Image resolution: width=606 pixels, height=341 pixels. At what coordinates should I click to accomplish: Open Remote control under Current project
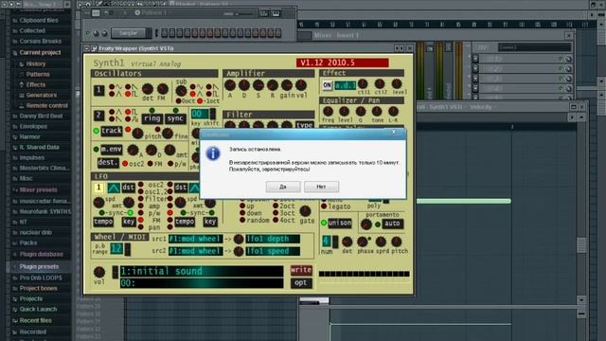(46, 105)
